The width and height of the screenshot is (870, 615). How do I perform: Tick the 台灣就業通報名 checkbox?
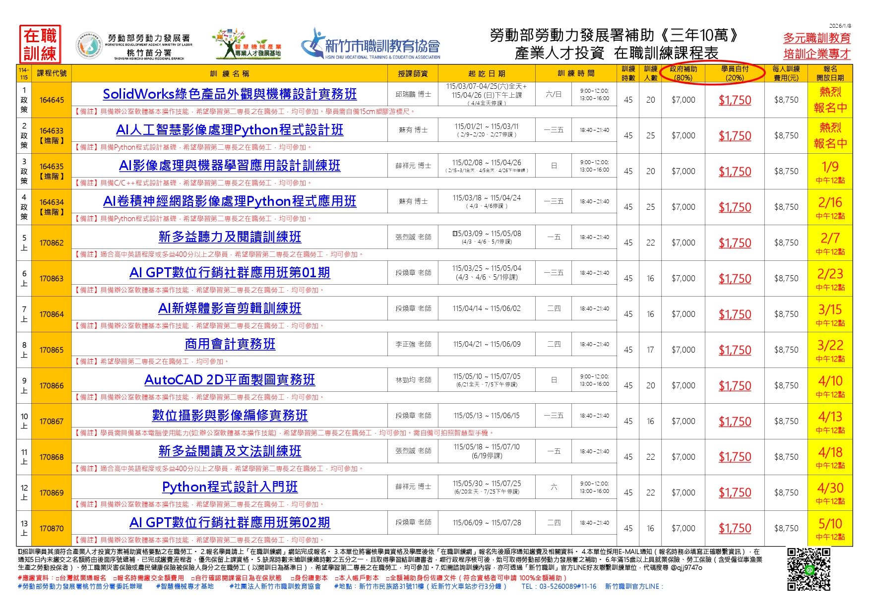(58, 578)
